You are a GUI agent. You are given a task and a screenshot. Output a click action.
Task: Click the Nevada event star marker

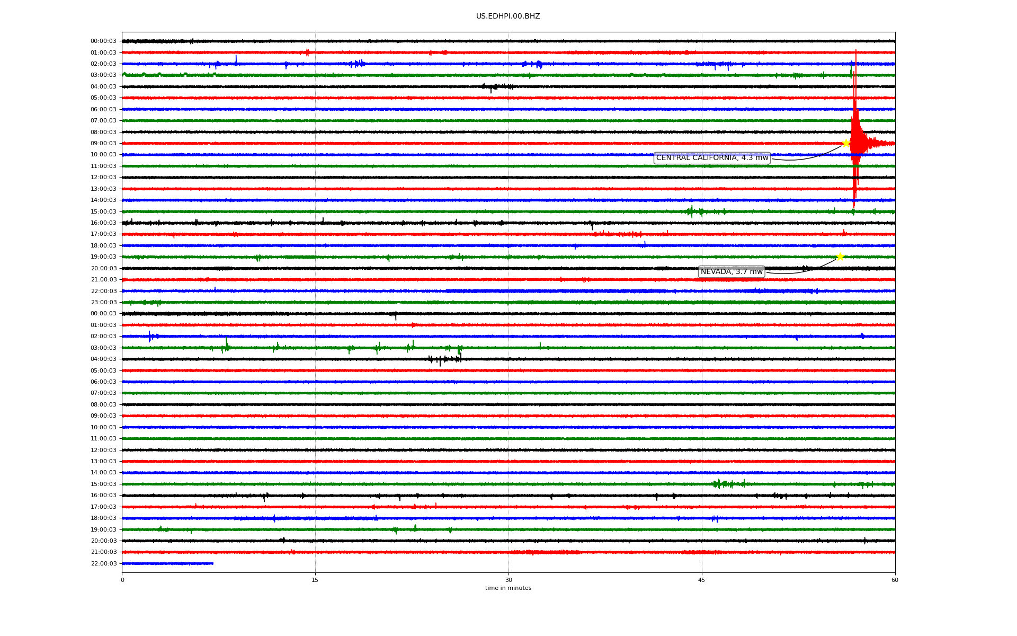point(840,257)
